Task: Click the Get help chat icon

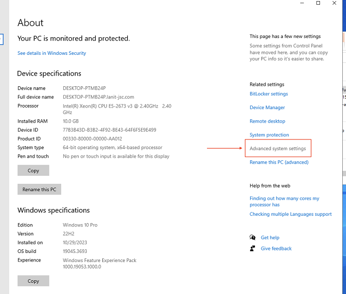Action: (252, 238)
